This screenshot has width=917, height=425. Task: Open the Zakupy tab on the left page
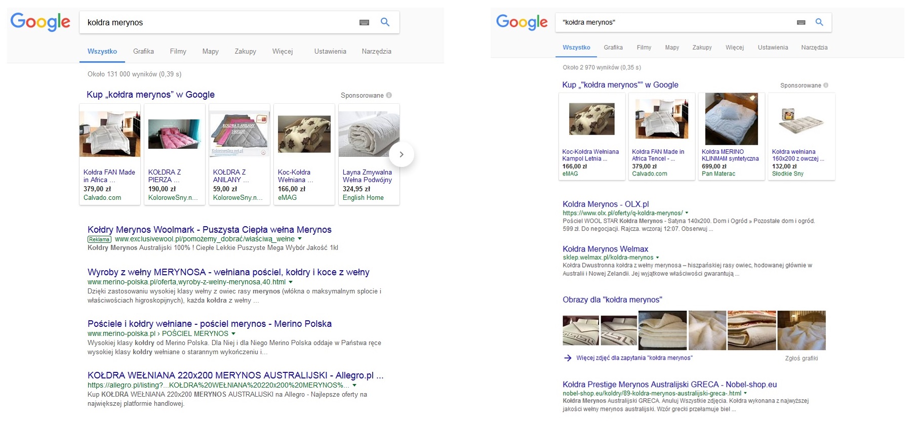pyautogui.click(x=246, y=51)
